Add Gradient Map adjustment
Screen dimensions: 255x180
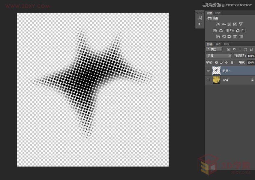(x=241, y=37)
